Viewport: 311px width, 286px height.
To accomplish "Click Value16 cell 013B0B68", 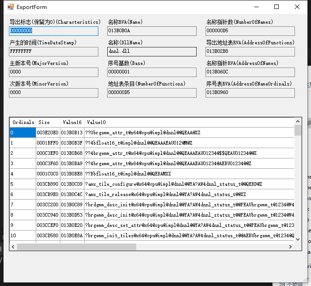I will tap(72, 153).
